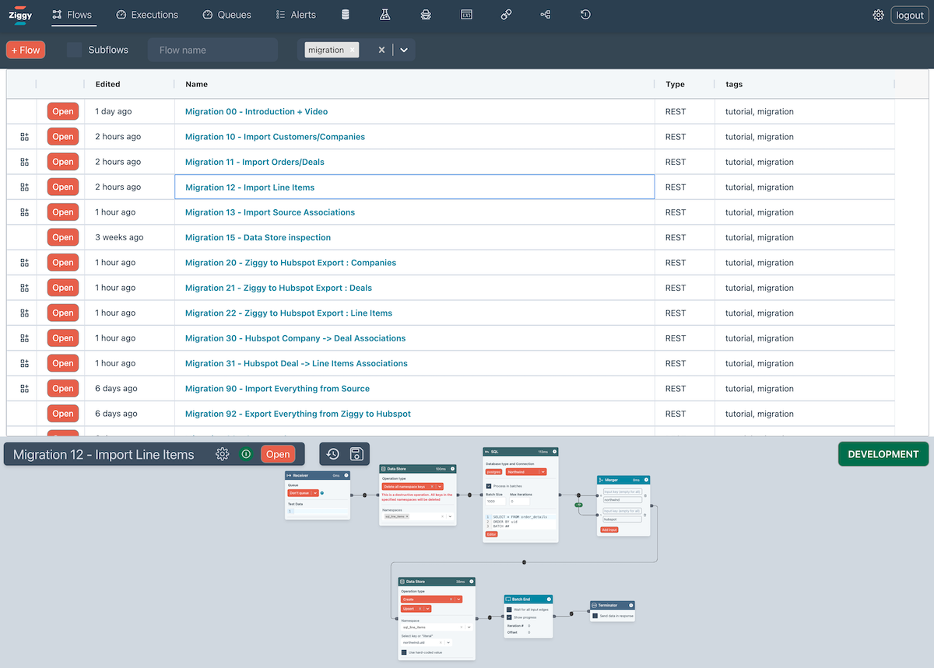This screenshot has width=934, height=668.
Task: Toggle the Subflows checkbox in the filter bar
Action: click(x=74, y=49)
